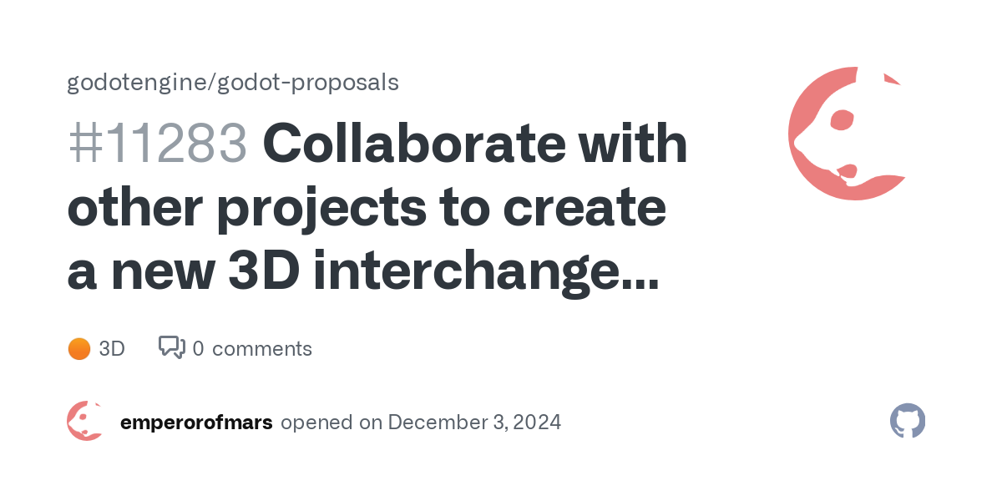Open the "comments" word link

[x=262, y=349]
